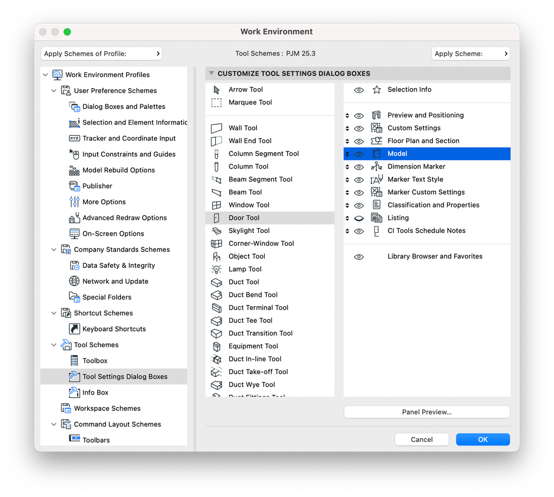The image size is (554, 497).
Task: Collapse Company Standards Schemes branch
Action: [54, 250]
